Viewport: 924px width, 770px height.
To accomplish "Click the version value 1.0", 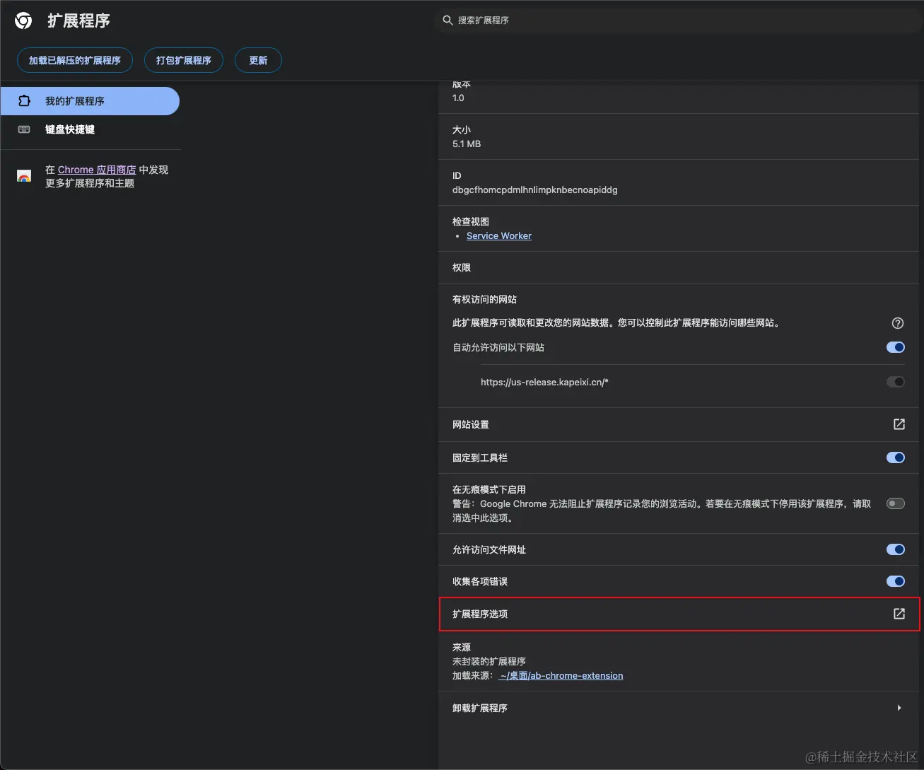I will 458,98.
